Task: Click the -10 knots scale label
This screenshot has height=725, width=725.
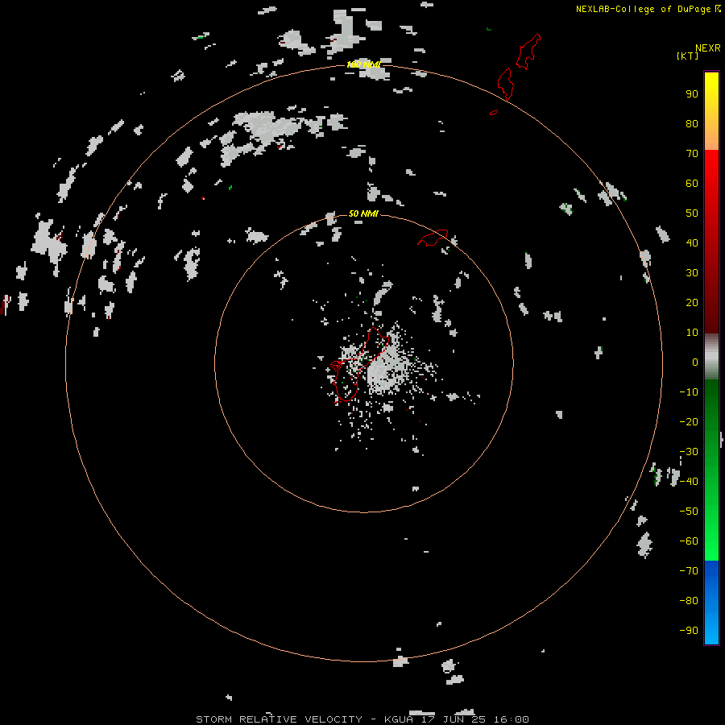Action: (x=689, y=392)
